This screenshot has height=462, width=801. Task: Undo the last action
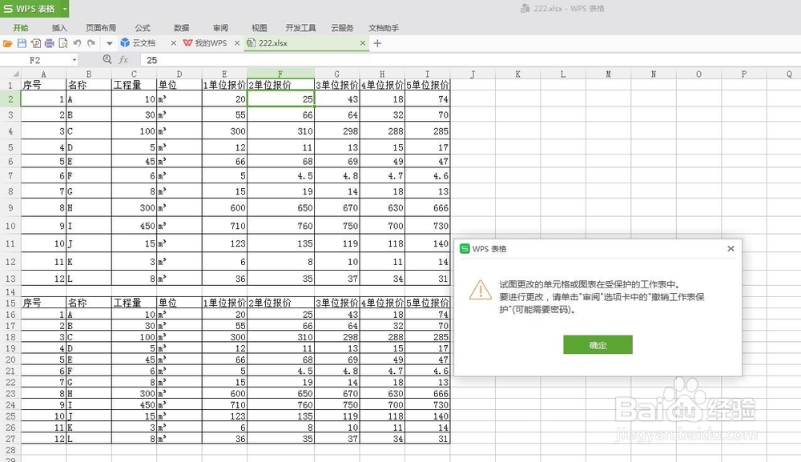pyautogui.click(x=77, y=43)
